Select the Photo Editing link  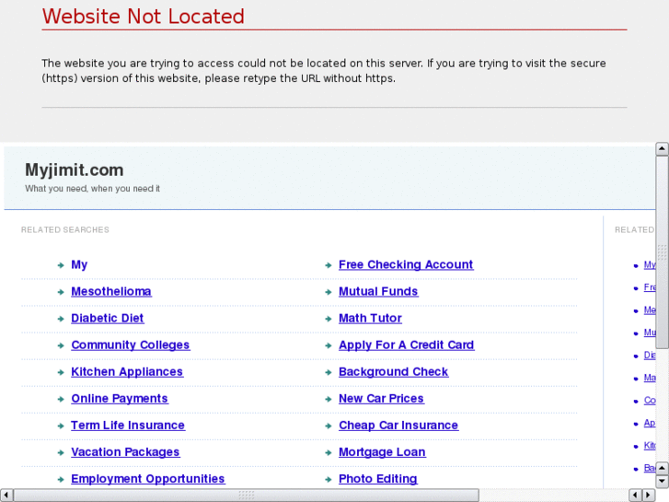point(377,479)
